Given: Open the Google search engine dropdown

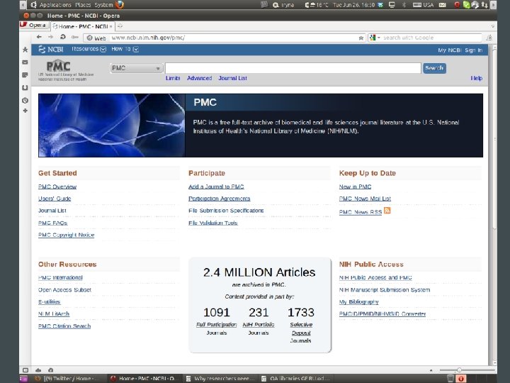Looking at the screenshot, I should tap(375, 38).
